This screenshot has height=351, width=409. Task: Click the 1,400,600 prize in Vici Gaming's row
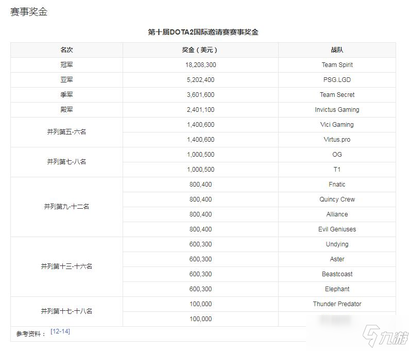point(200,125)
